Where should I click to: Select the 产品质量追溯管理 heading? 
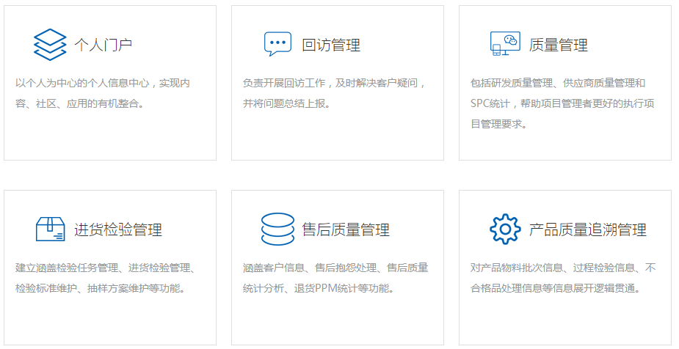tap(588, 229)
